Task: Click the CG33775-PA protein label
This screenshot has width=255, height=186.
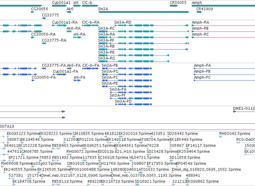Action: tap(54, 65)
